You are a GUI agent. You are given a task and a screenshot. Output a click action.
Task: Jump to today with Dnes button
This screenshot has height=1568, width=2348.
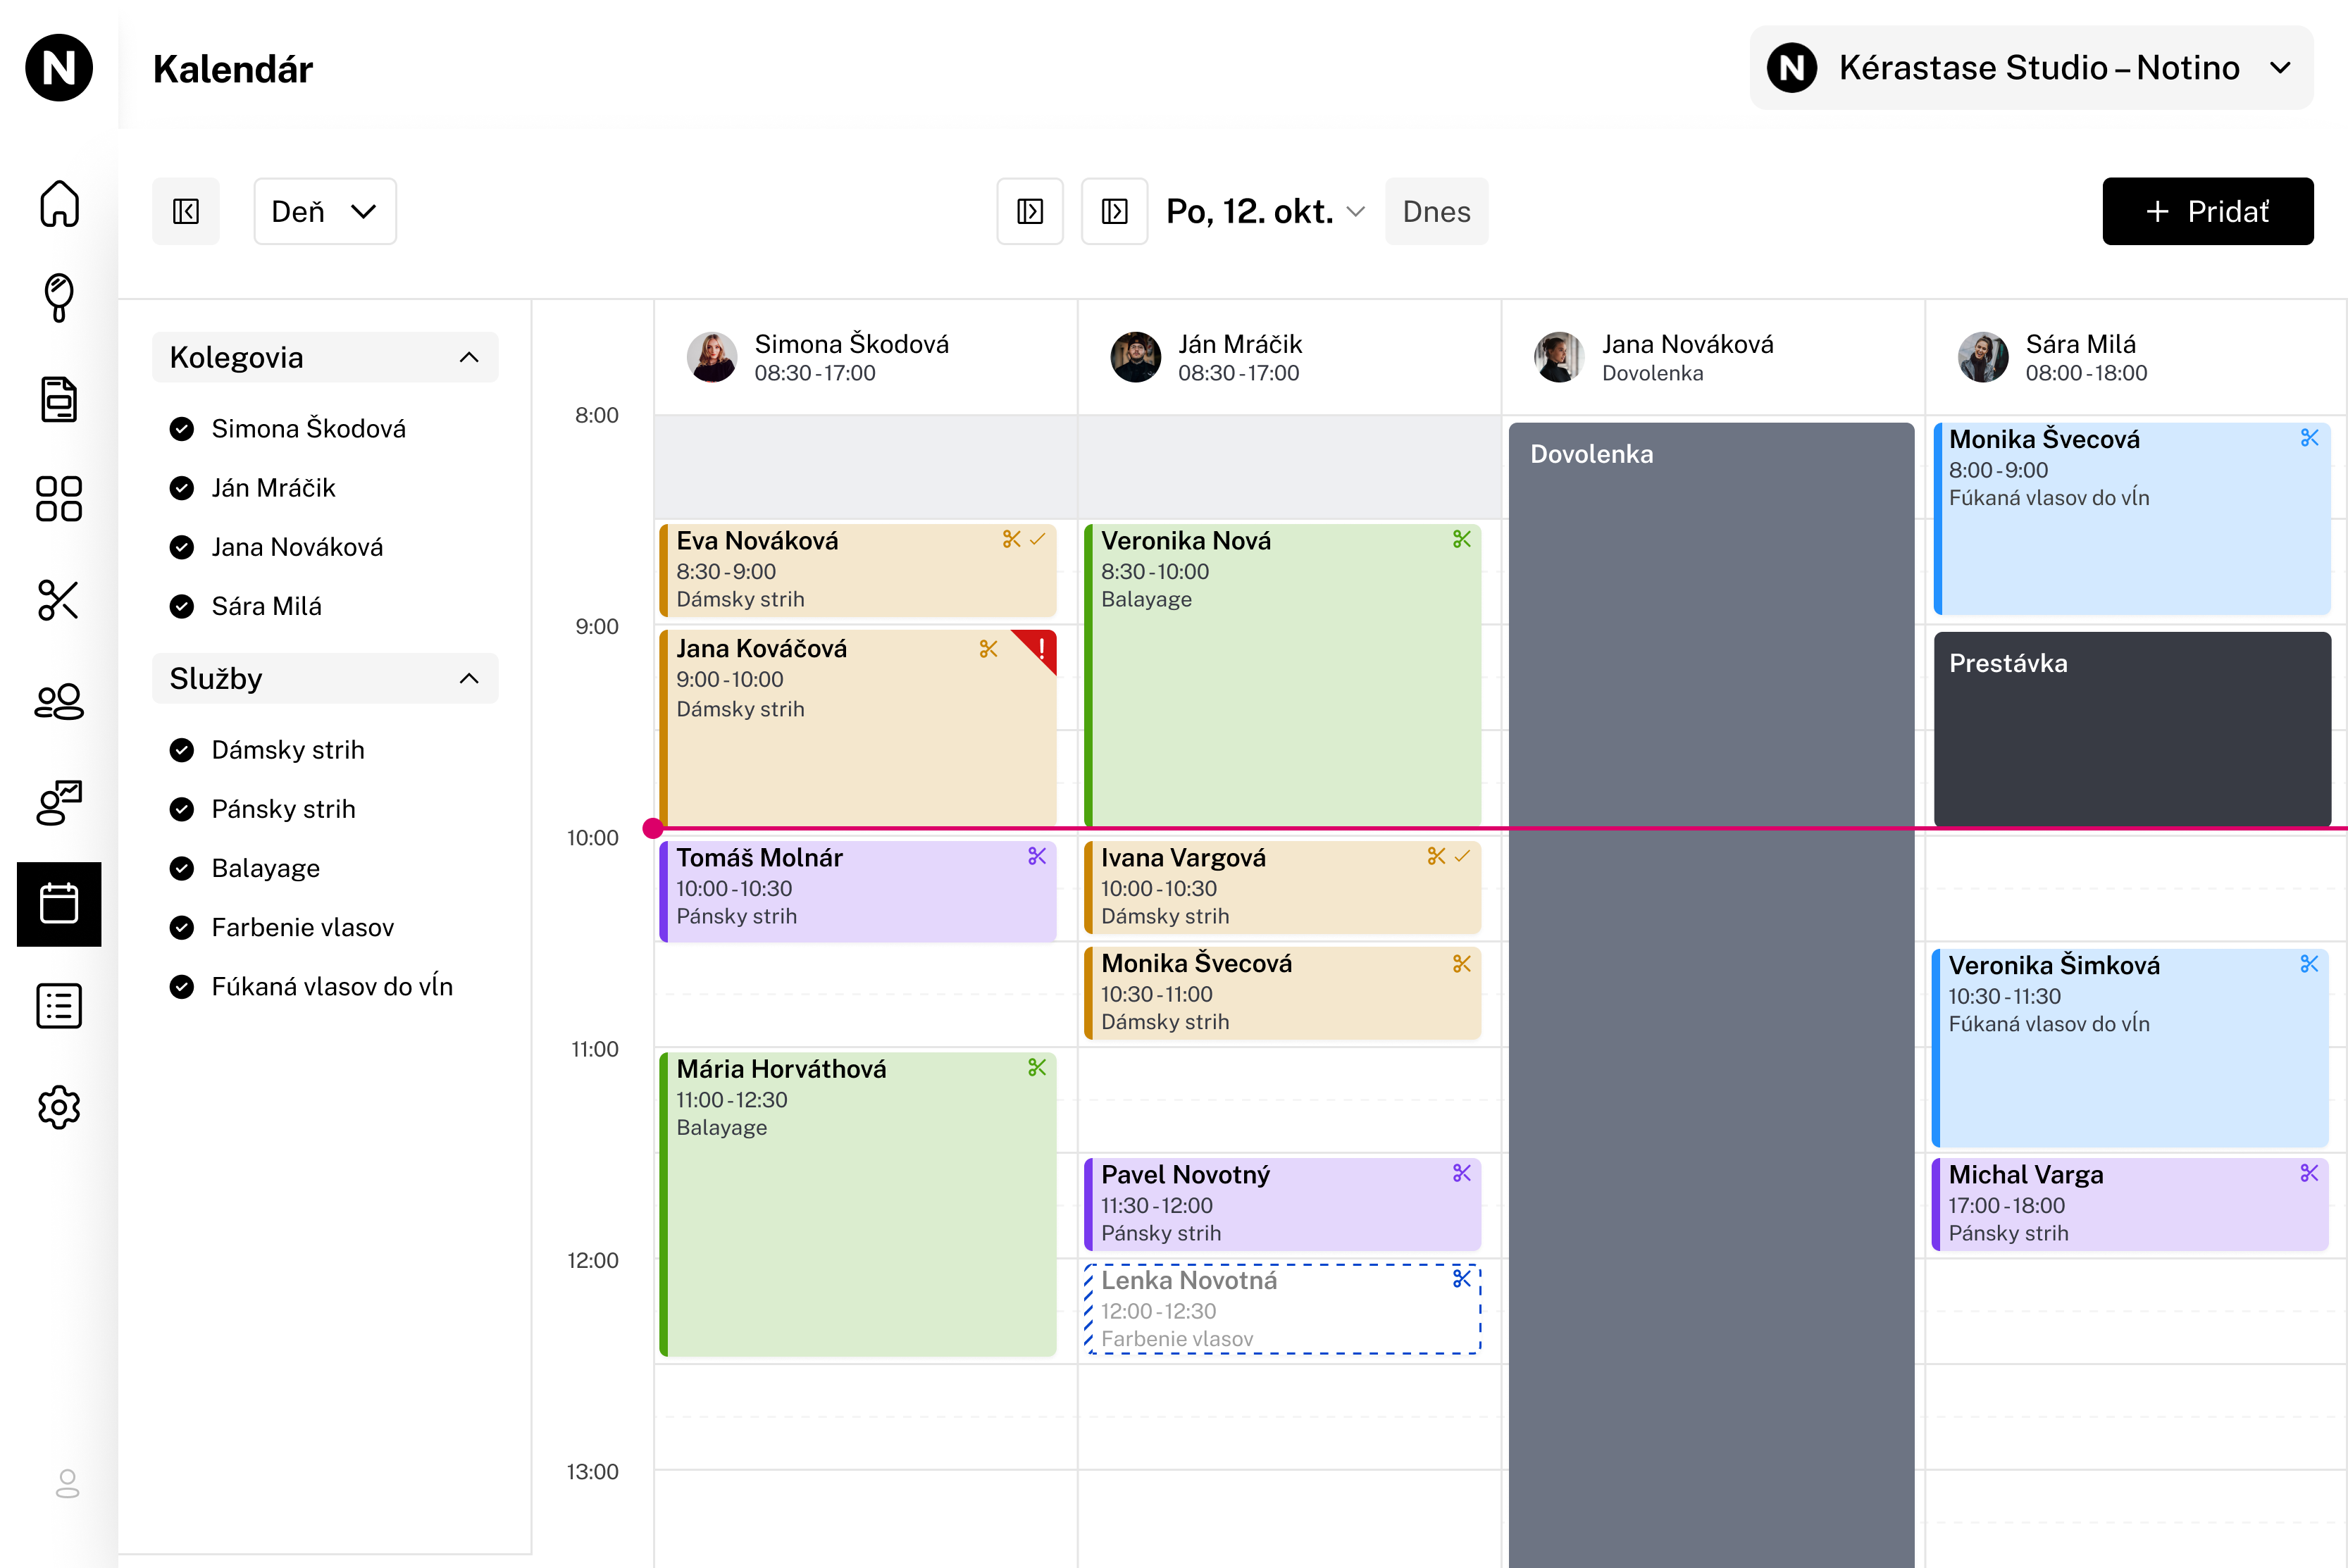pyautogui.click(x=1436, y=211)
